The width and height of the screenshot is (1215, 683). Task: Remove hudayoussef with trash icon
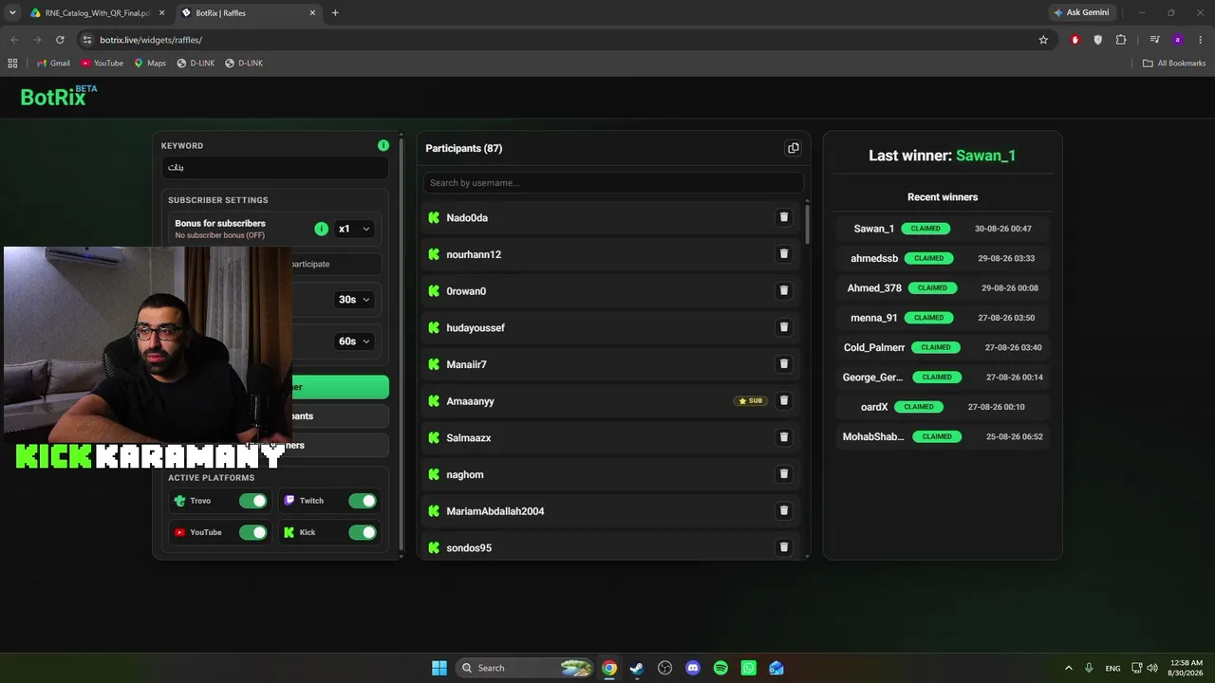[784, 327]
